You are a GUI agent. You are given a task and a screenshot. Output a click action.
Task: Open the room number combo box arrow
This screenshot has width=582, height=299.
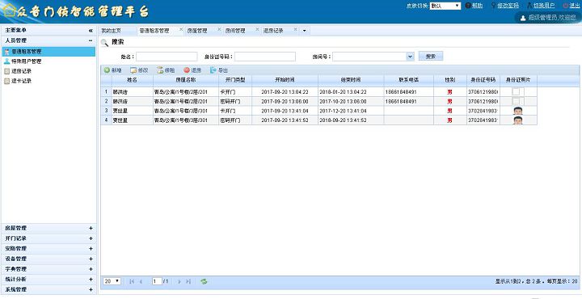[410, 57]
